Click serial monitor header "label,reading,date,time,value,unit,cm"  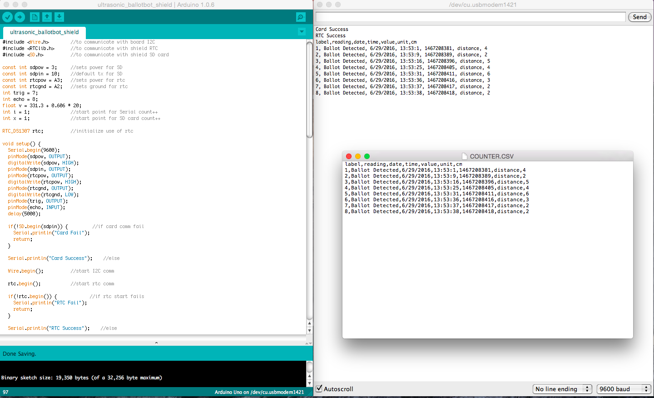tap(366, 42)
